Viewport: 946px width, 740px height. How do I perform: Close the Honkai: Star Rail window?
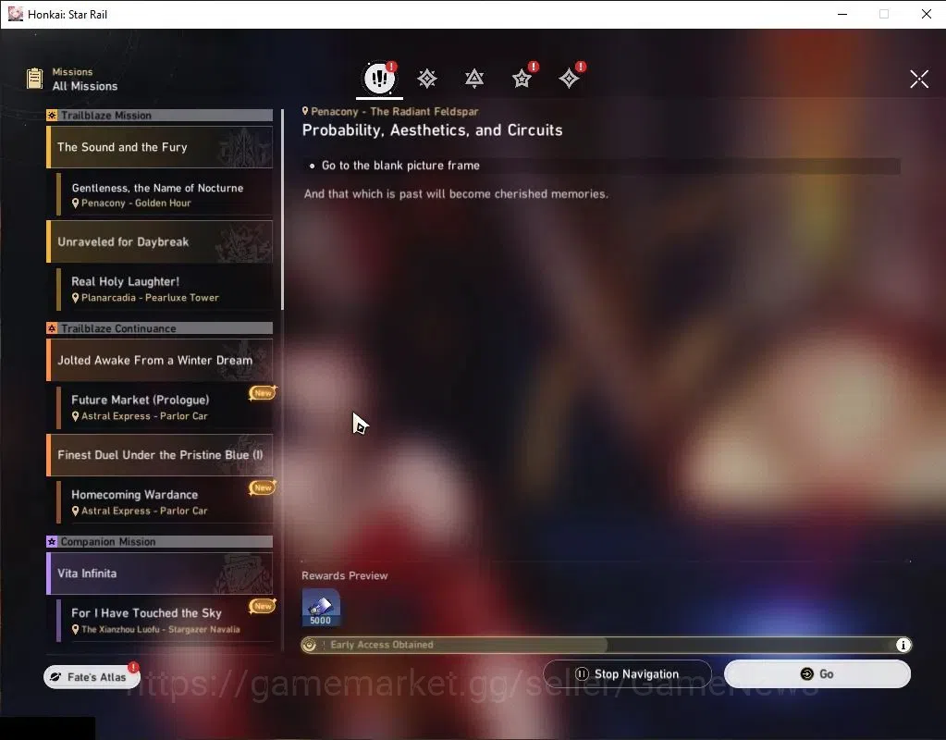tap(926, 14)
